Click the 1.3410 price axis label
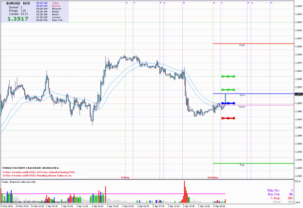Screen dimensions: 303x208 tap(299, 152)
